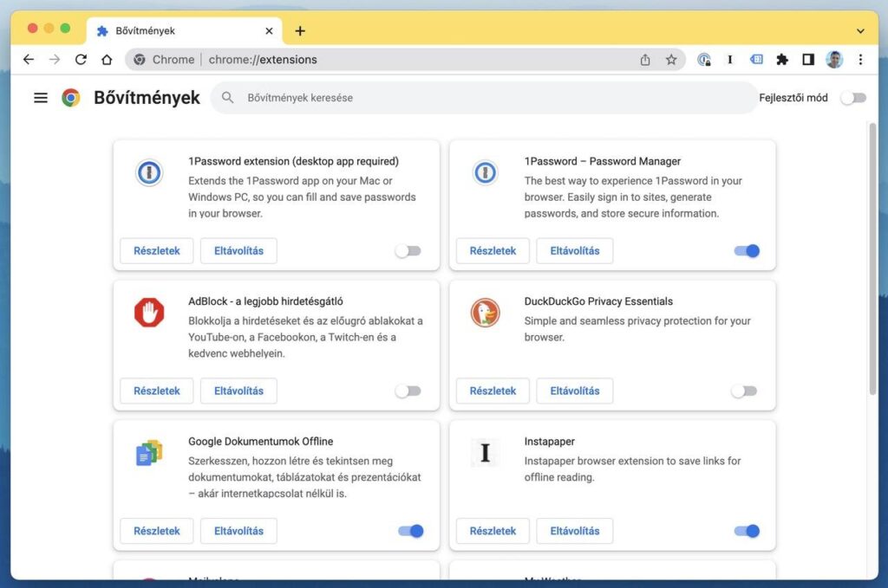Remove DuckDuckGo Privacy Essentials via Eltávolítás
The height and width of the screenshot is (588, 888).
tap(575, 391)
